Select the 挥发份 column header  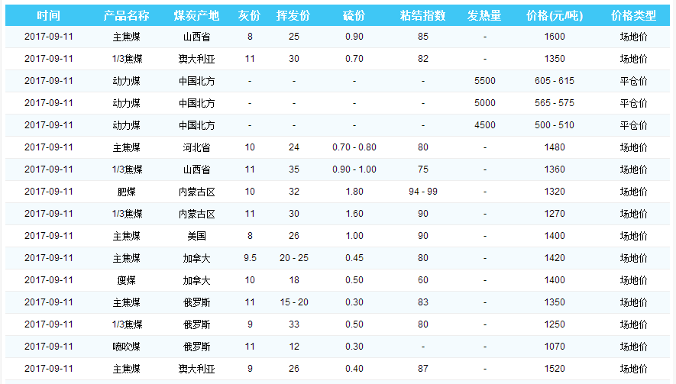293,16
